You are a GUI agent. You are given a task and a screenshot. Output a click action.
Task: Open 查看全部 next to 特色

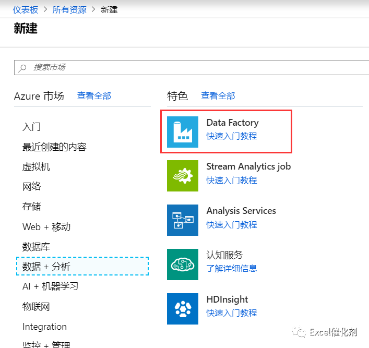pyautogui.click(x=218, y=96)
